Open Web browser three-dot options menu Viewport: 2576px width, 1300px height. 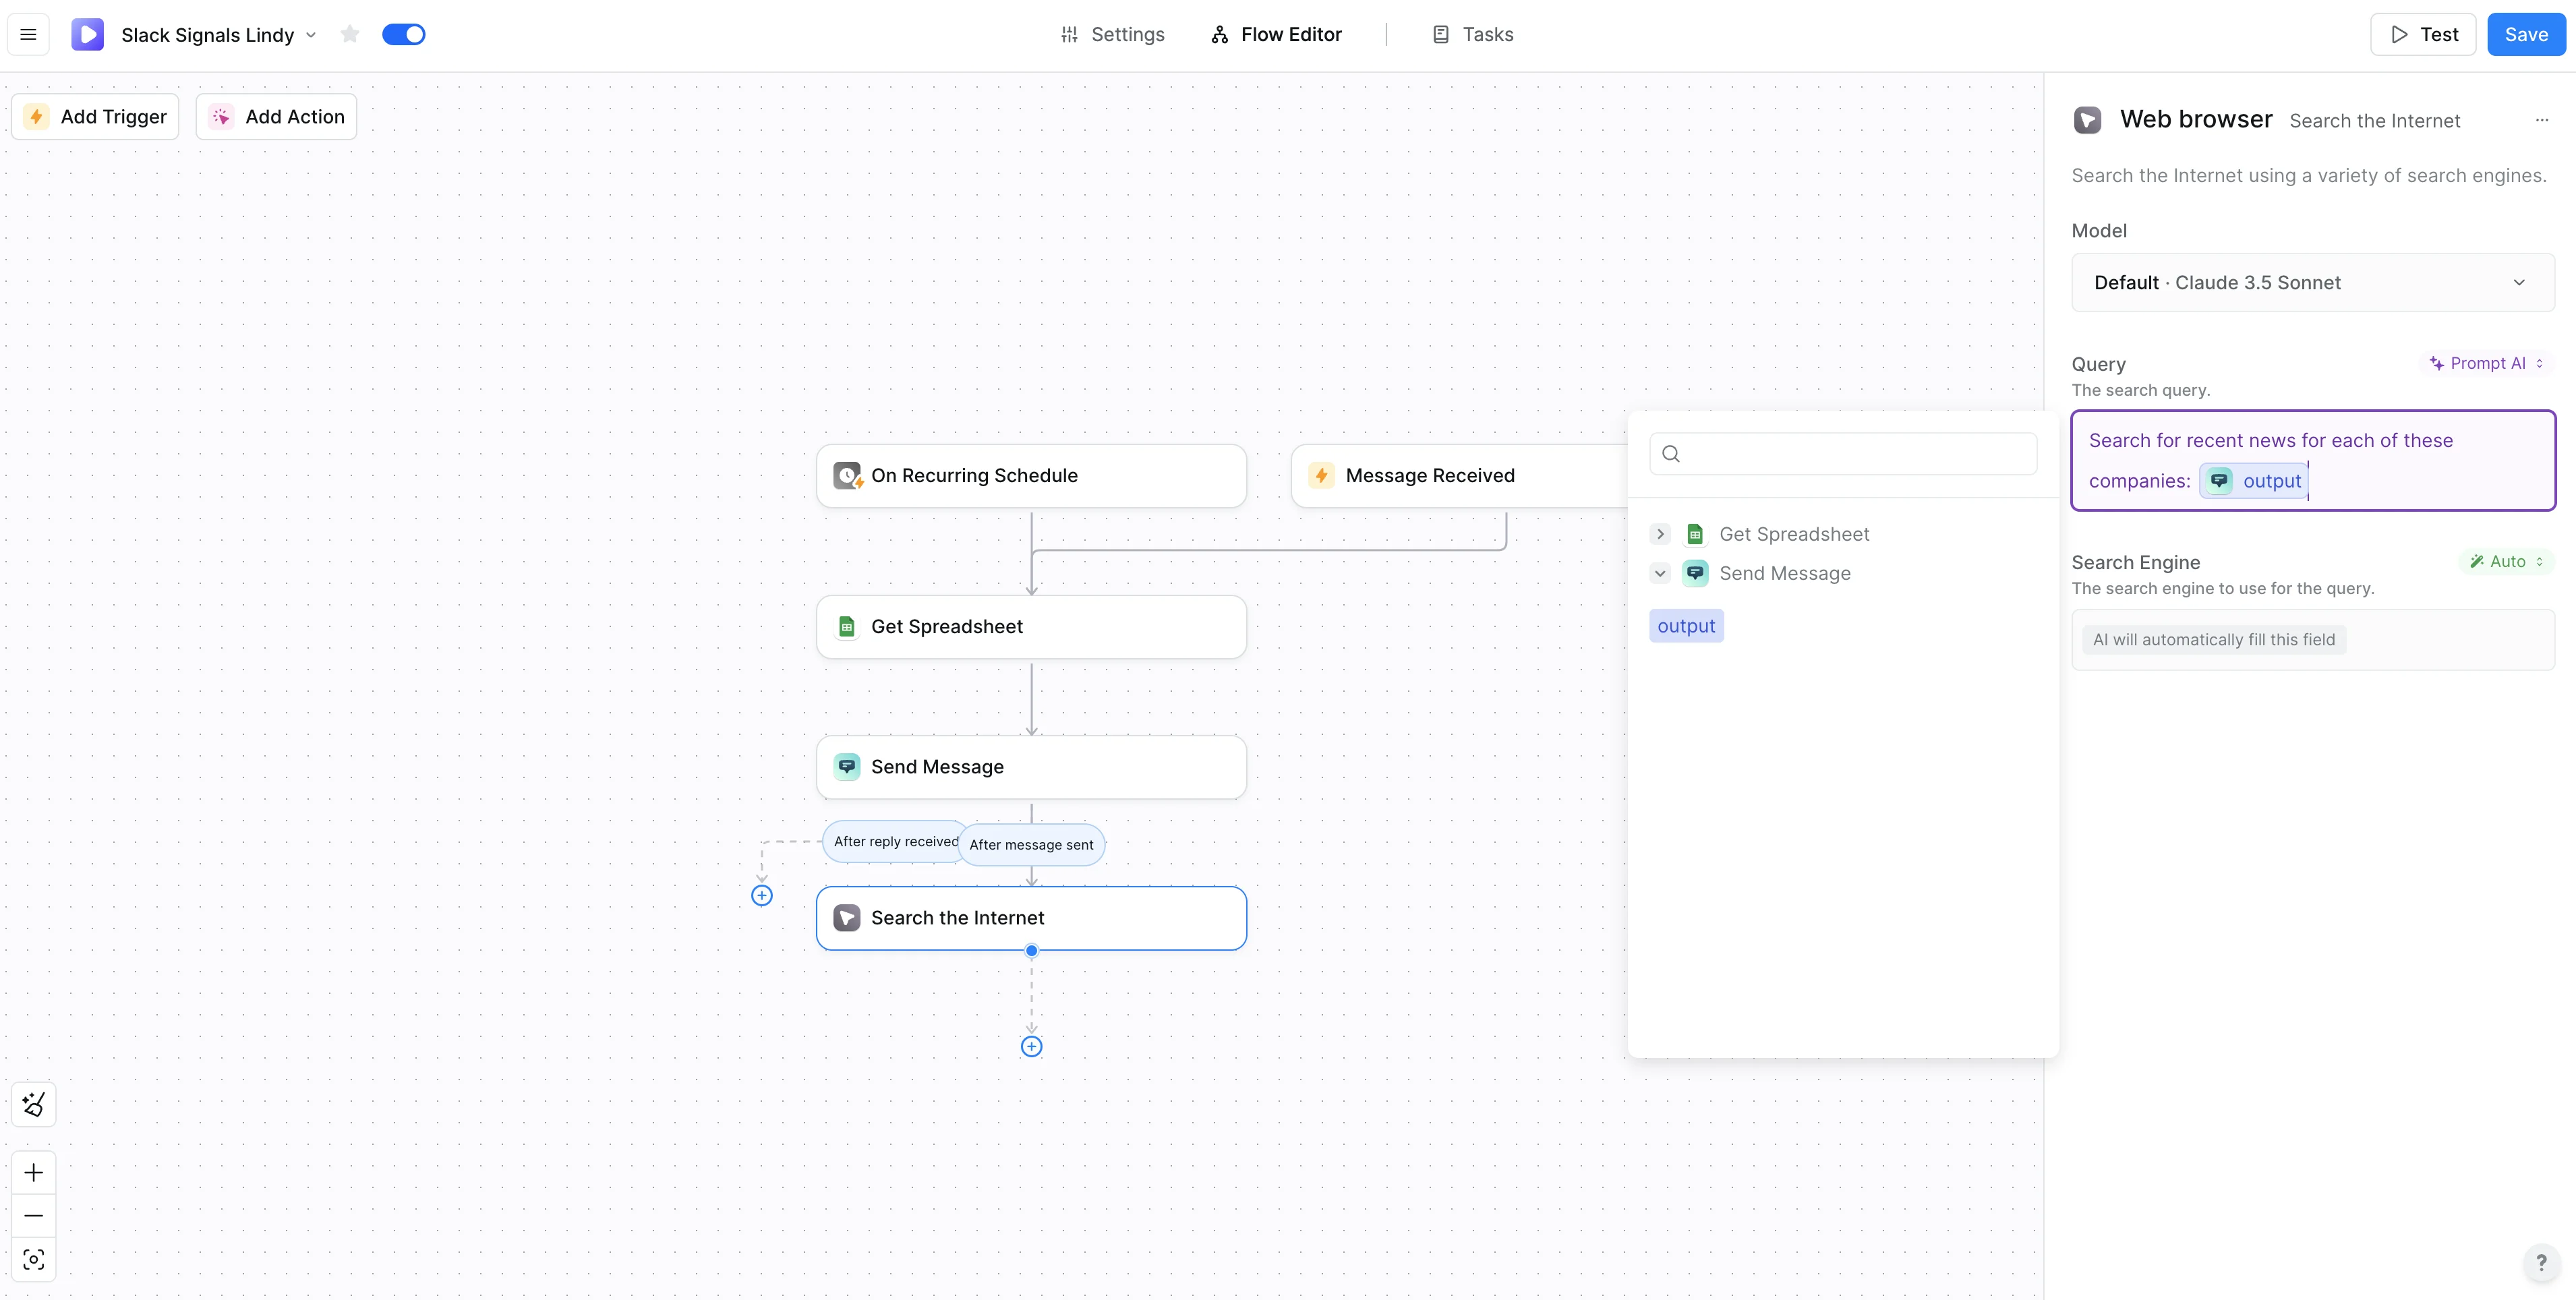tap(2541, 120)
